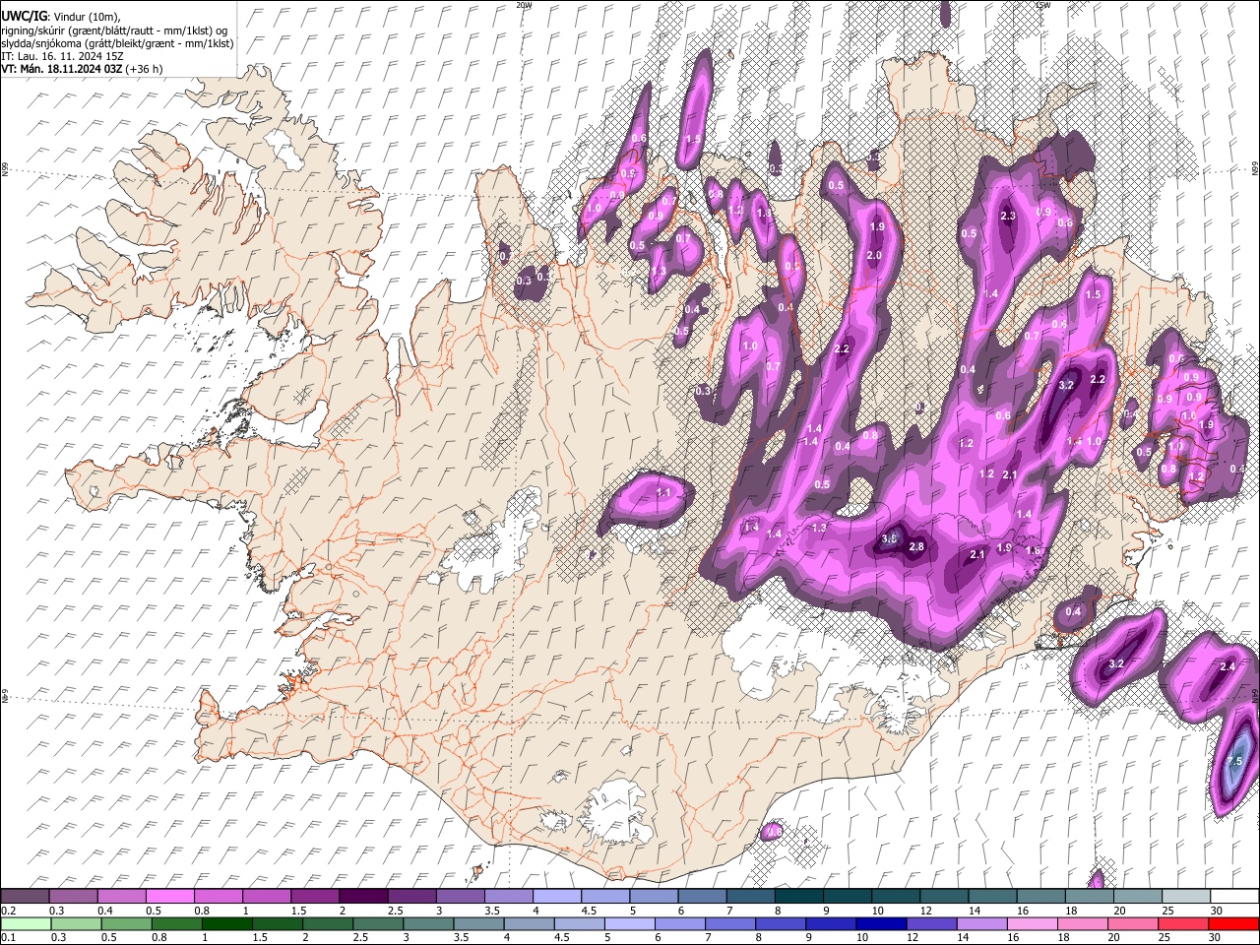Click the very dark purple 2 snow legend swatch

coord(362,896)
